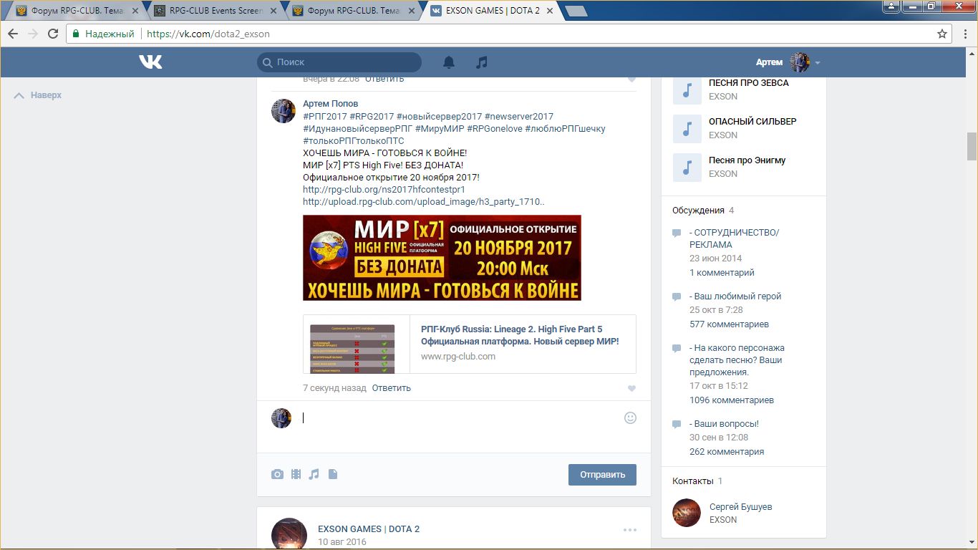Open hashtag #newserver2017
Screen dimensions: 978x550
[x=519, y=116]
